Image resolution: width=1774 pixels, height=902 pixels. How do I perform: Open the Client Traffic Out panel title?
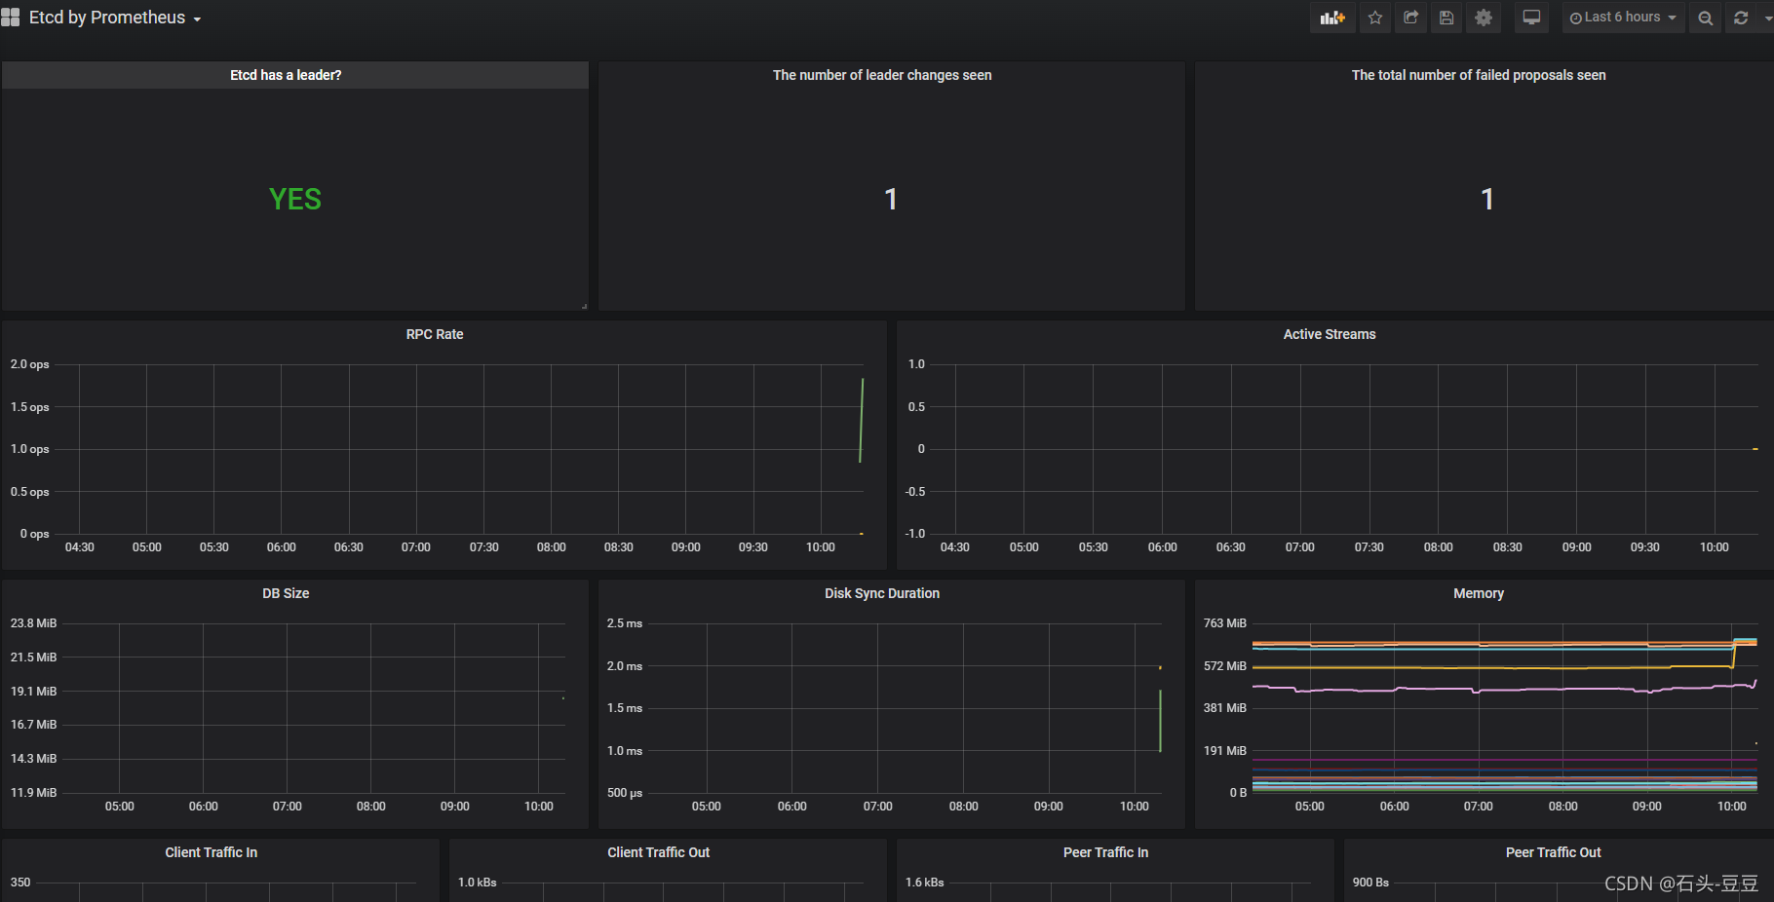pyautogui.click(x=659, y=852)
